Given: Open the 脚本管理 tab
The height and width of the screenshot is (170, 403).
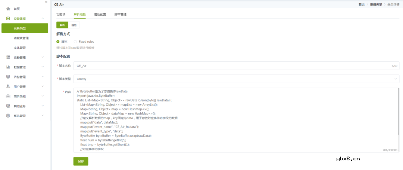Looking at the screenshot, I should coord(120,15).
